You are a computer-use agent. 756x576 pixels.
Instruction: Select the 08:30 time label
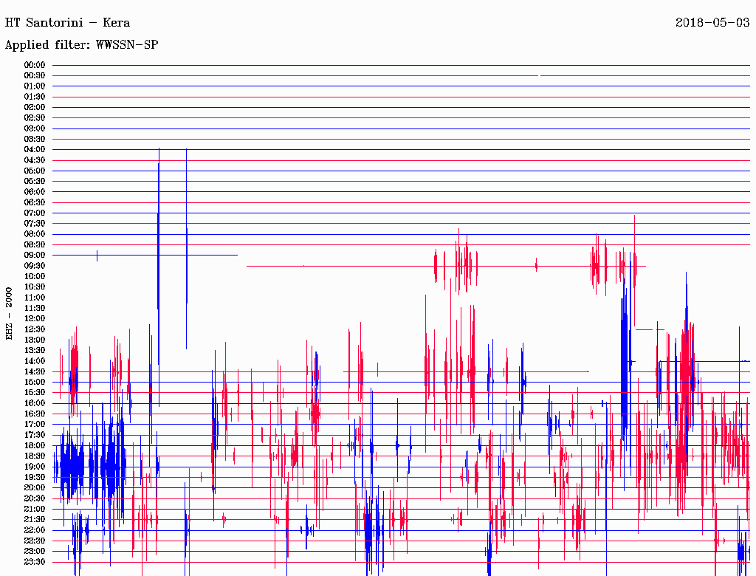coord(35,245)
